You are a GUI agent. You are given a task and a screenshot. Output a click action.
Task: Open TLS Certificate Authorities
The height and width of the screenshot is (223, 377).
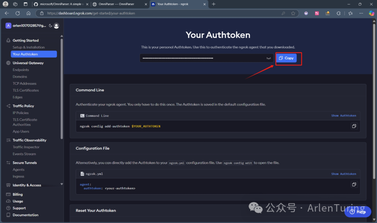click(25, 122)
